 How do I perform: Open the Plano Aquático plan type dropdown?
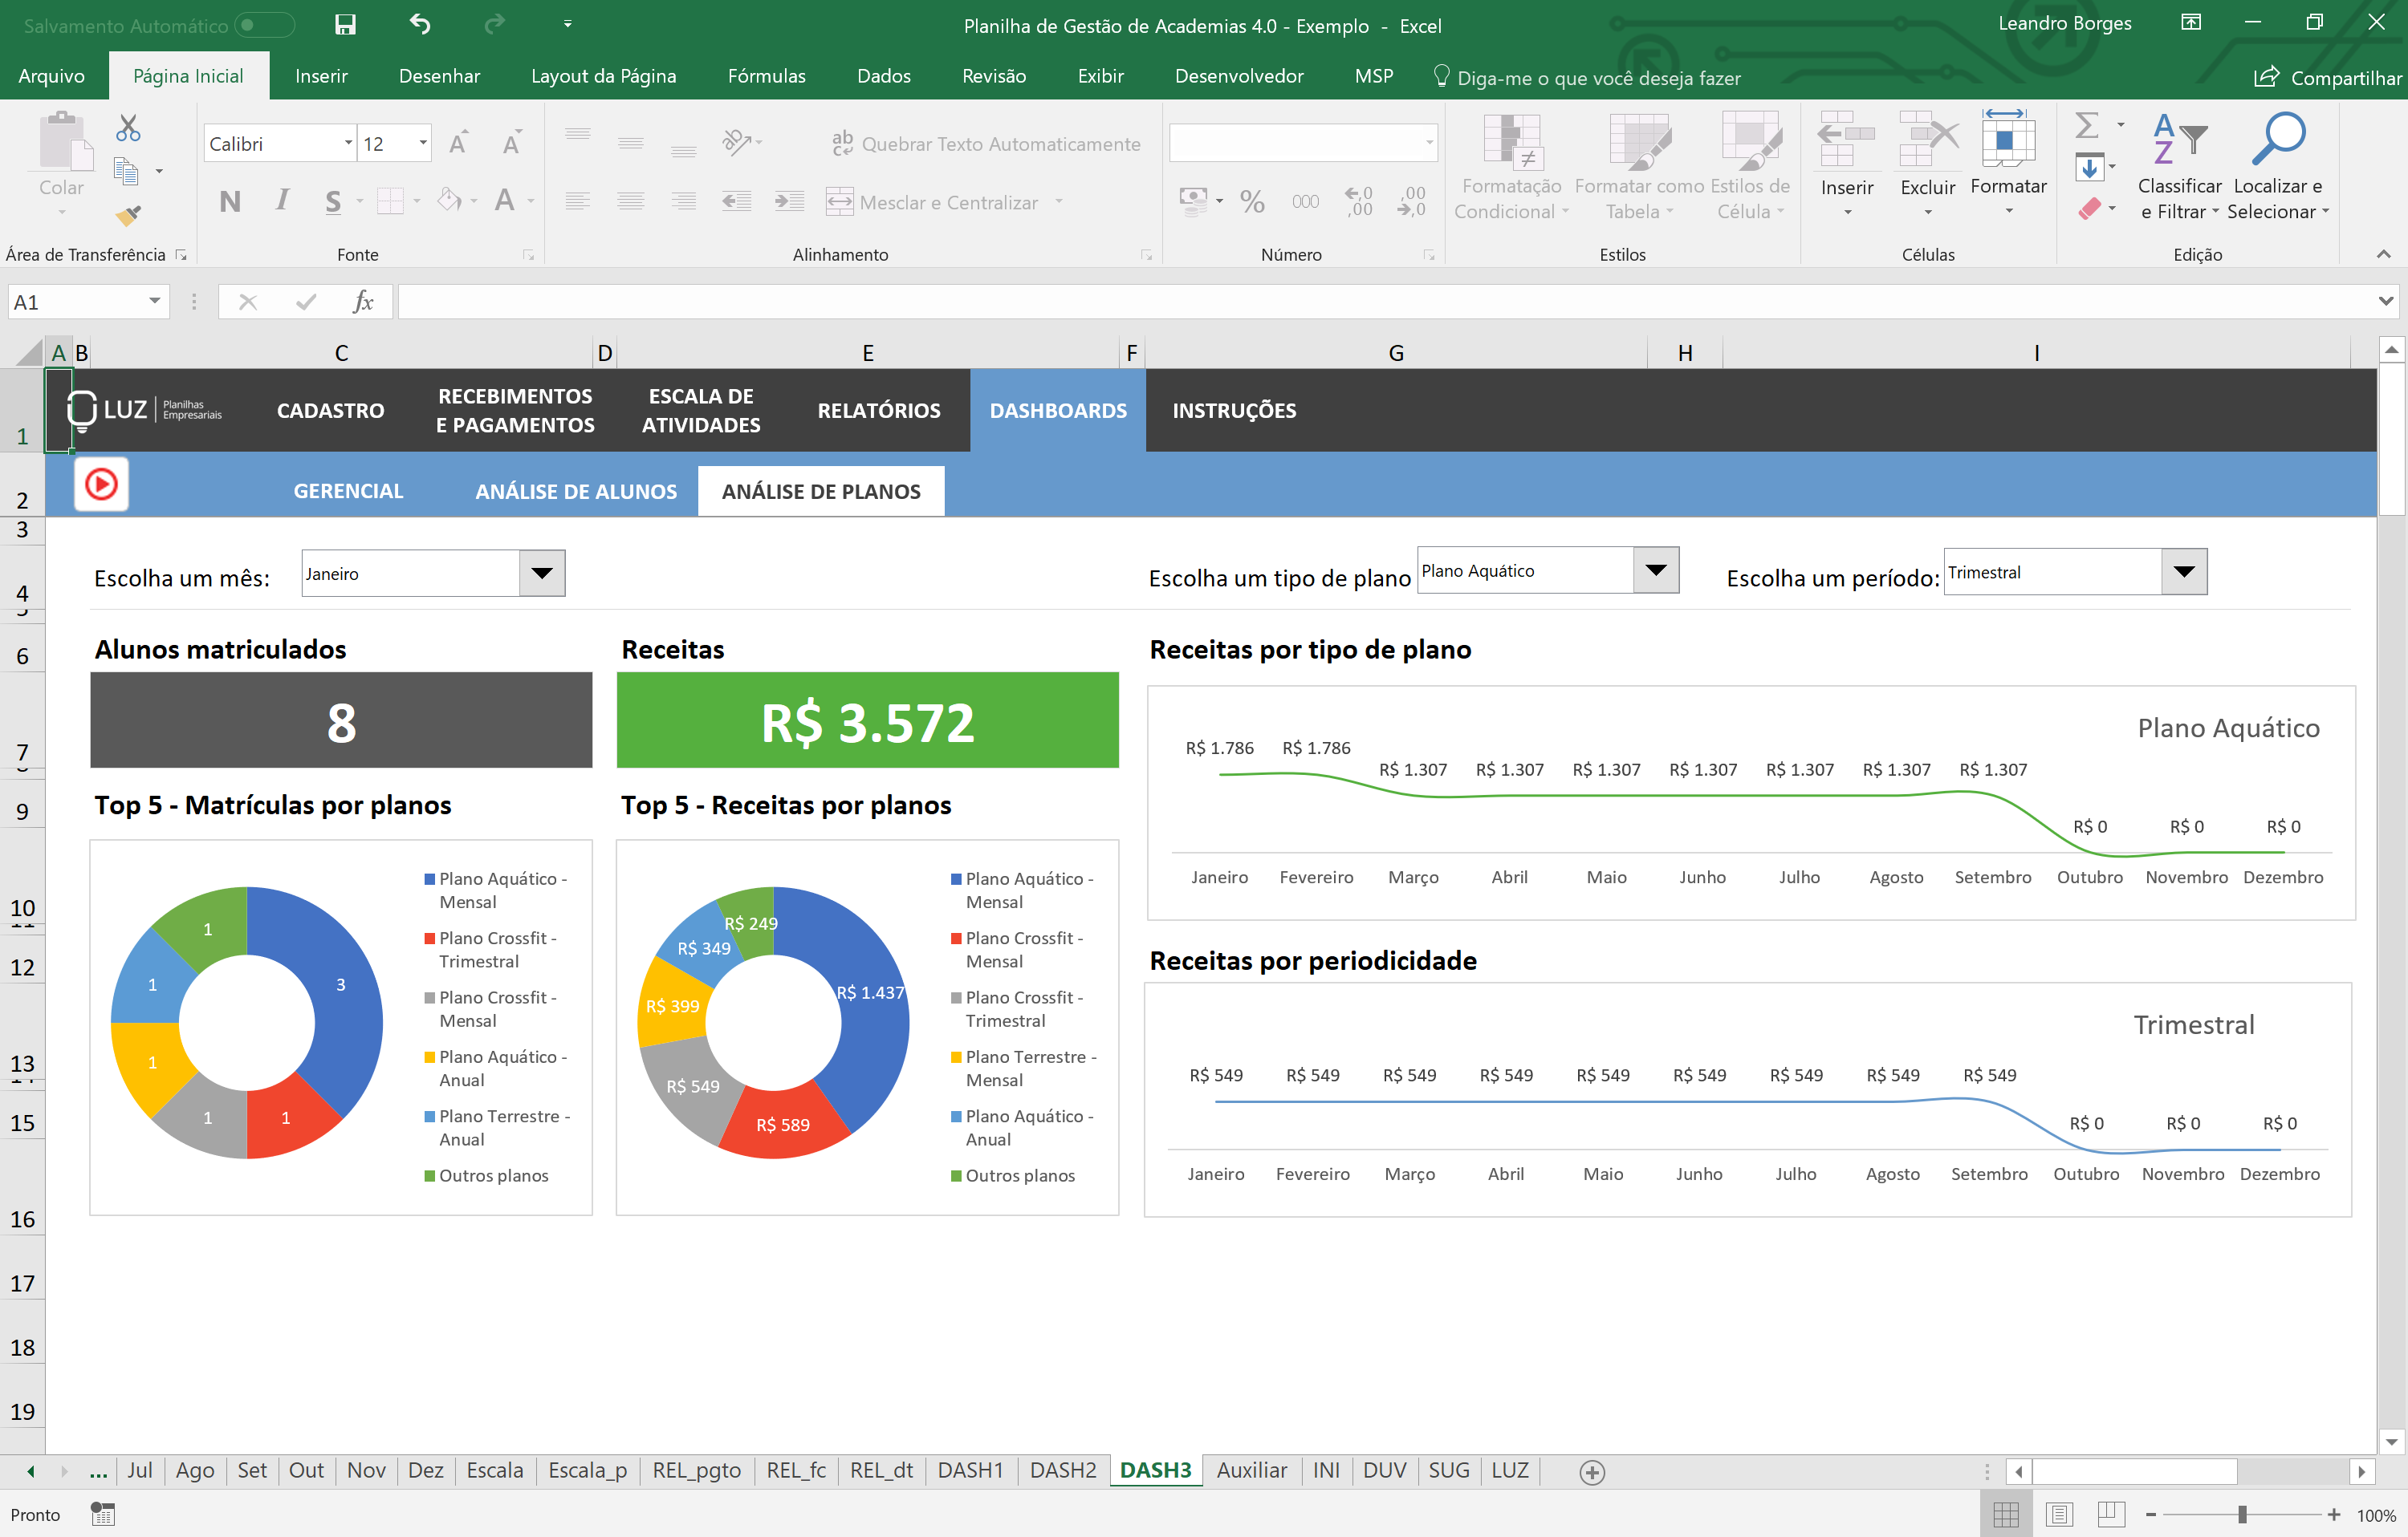pos(1656,570)
